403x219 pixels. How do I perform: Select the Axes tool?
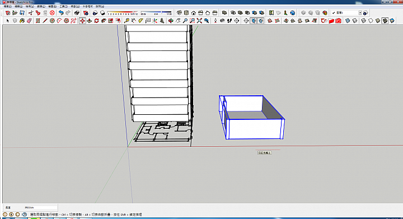pos(154,21)
